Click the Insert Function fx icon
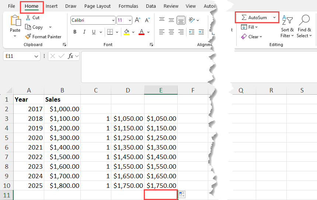Viewport: 317px width, 200px height. [x=71, y=56]
